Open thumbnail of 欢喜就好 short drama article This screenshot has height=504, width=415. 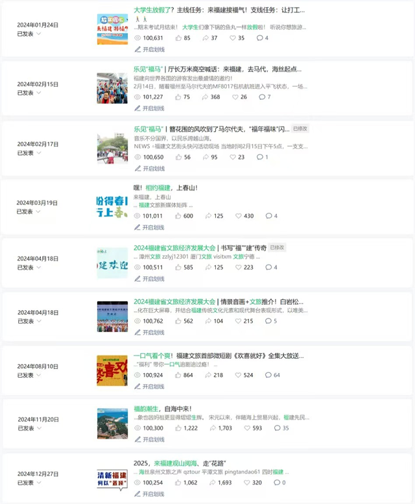click(x=112, y=370)
